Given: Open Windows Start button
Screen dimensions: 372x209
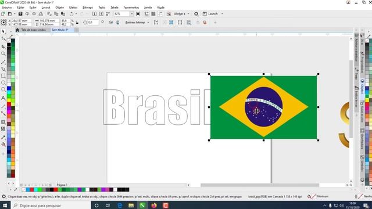Looking at the screenshot, I should coord(5,206).
